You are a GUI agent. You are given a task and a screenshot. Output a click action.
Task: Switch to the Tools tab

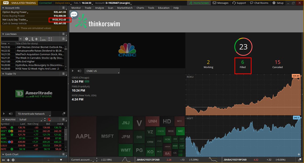[151, 8]
